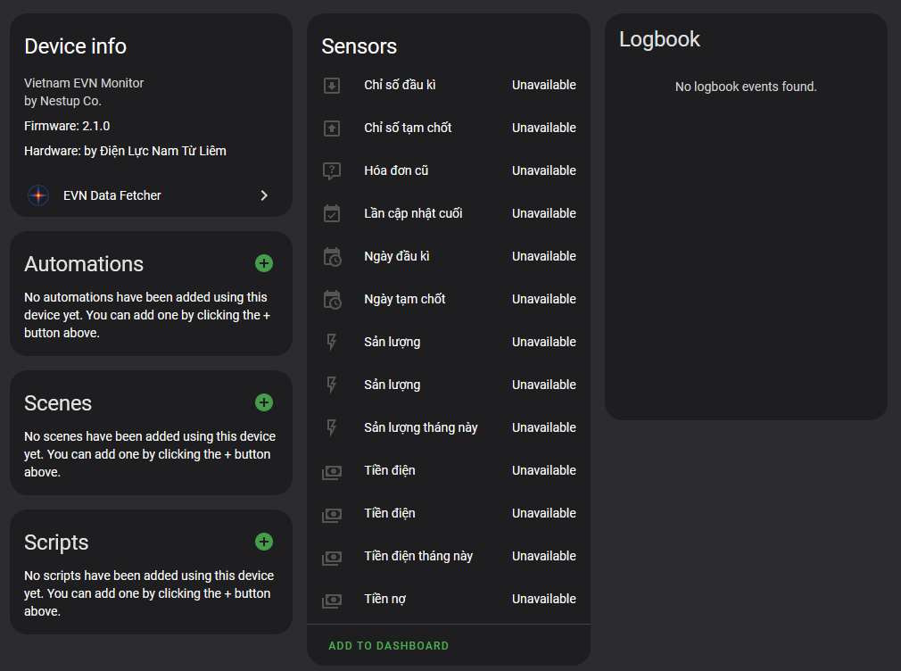Click the Chỉ số đầu kì download icon
901x671 pixels.
tap(332, 85)
